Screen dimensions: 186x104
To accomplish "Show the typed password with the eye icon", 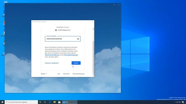I will [78, 39].
